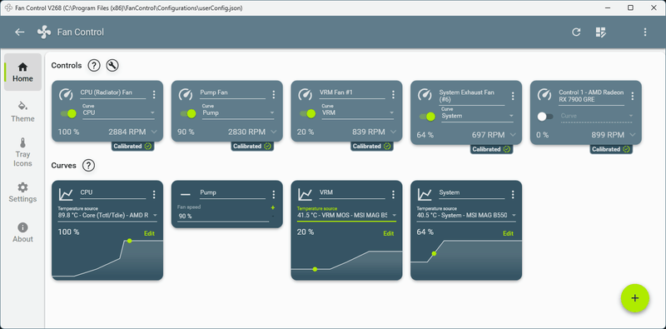666x329 pixels.
Task: Open curve dropdown on VRM Fan #1 card
Action: 358,112
